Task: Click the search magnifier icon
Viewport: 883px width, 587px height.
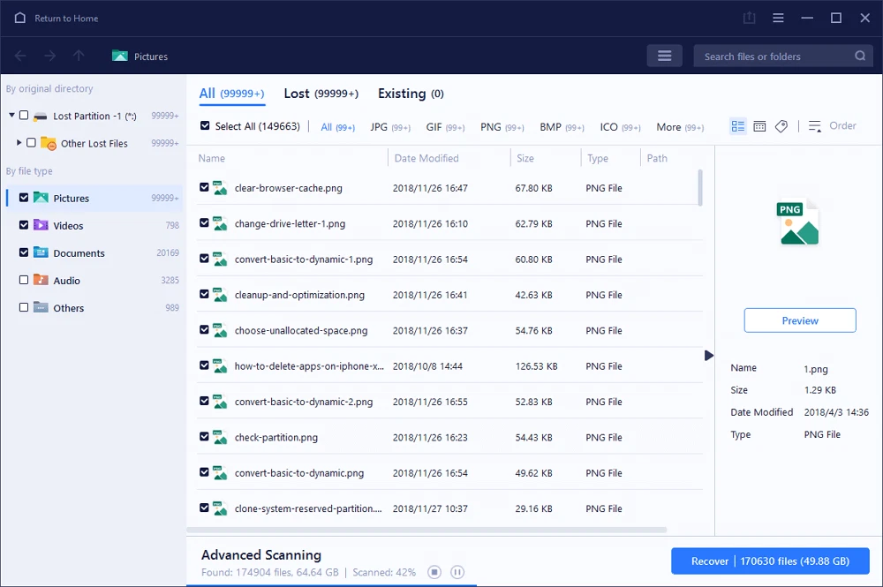Action: click(x=860, y=56)
